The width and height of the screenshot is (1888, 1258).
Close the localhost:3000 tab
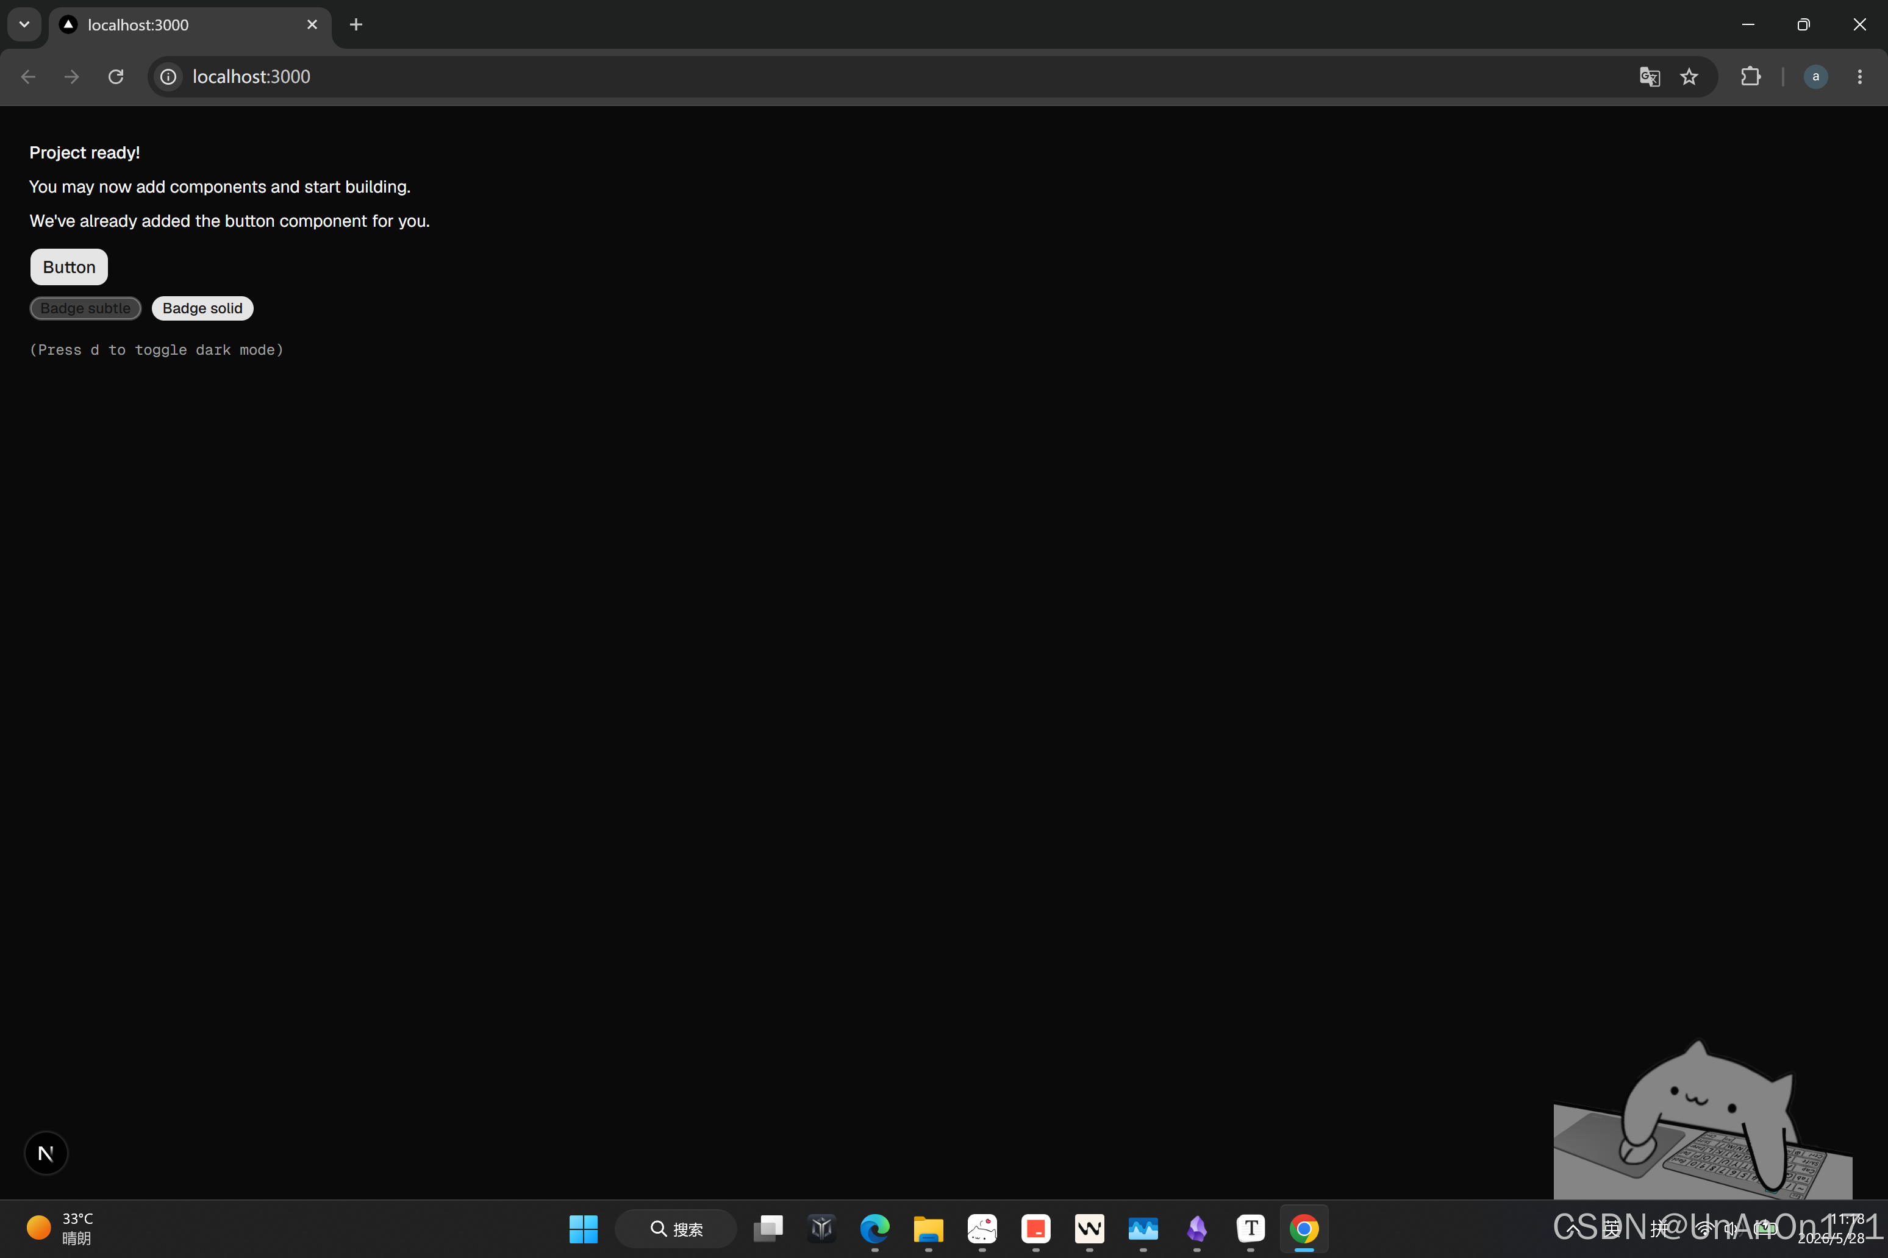coord(312,25)
